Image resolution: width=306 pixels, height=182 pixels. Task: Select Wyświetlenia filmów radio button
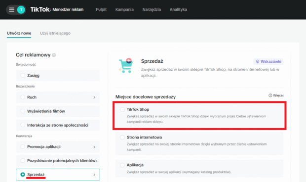pos(23,111)
